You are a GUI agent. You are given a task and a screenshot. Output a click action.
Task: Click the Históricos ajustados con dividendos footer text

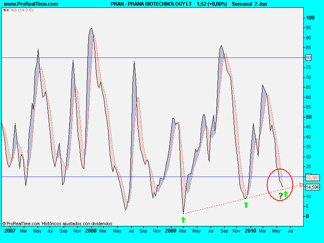[77, 224]
